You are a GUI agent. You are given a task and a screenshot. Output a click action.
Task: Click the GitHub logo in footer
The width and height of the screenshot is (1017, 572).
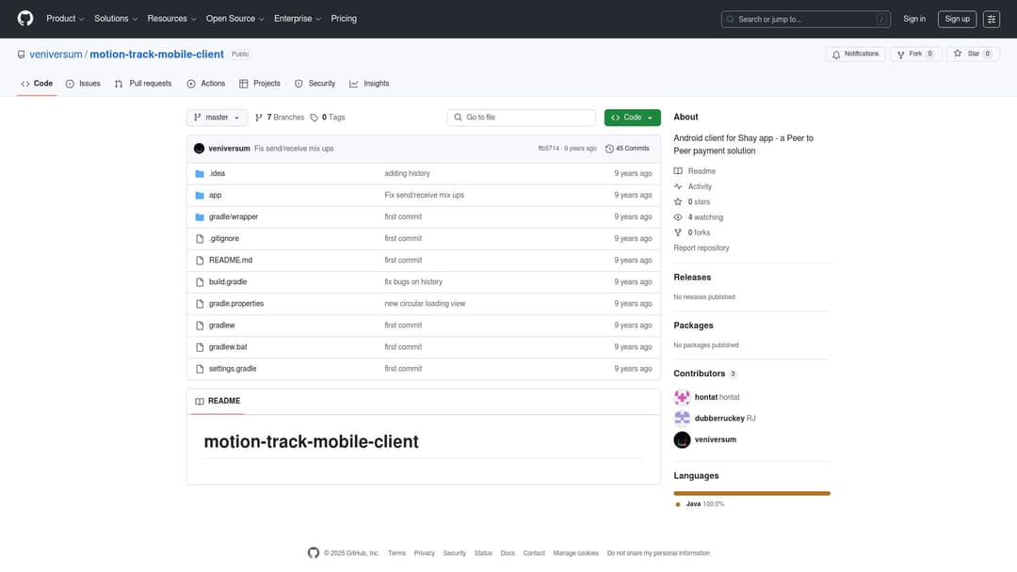(x=314, y=552)
